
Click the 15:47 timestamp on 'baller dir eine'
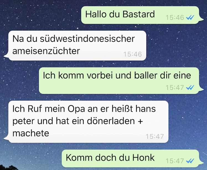point(175,87)
